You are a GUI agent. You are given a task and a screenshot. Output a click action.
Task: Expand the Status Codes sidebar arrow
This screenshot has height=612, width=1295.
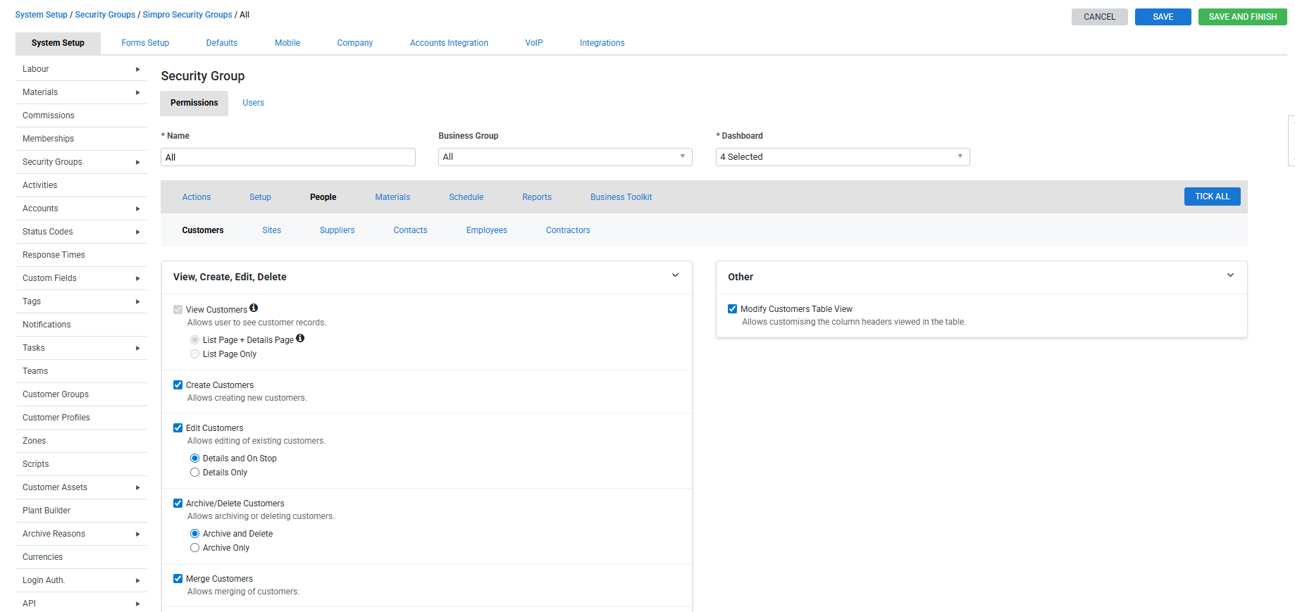(137, 232)
